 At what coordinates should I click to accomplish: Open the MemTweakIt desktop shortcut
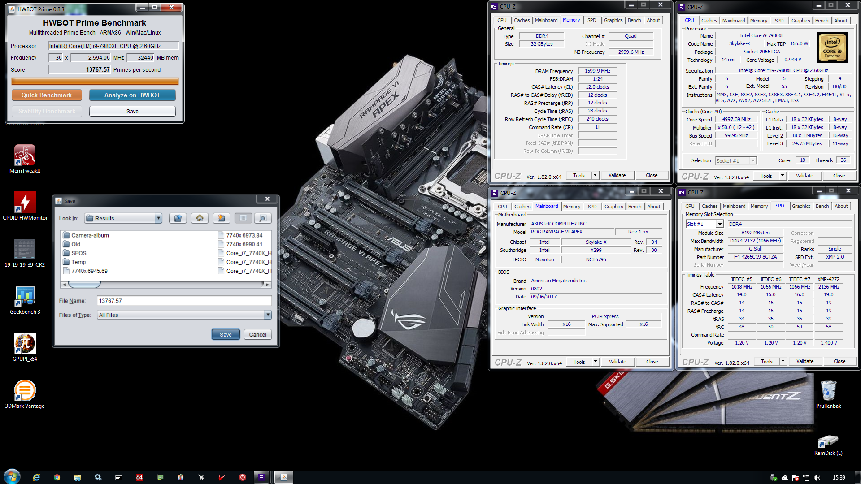25,159
